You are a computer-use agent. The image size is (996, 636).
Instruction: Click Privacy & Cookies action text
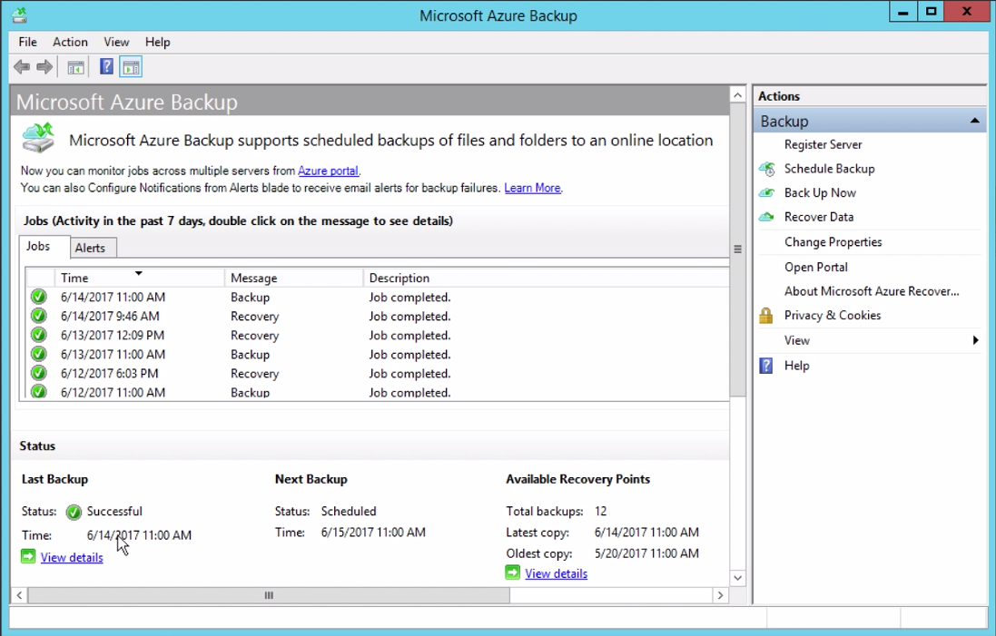(x=832, y=316)
